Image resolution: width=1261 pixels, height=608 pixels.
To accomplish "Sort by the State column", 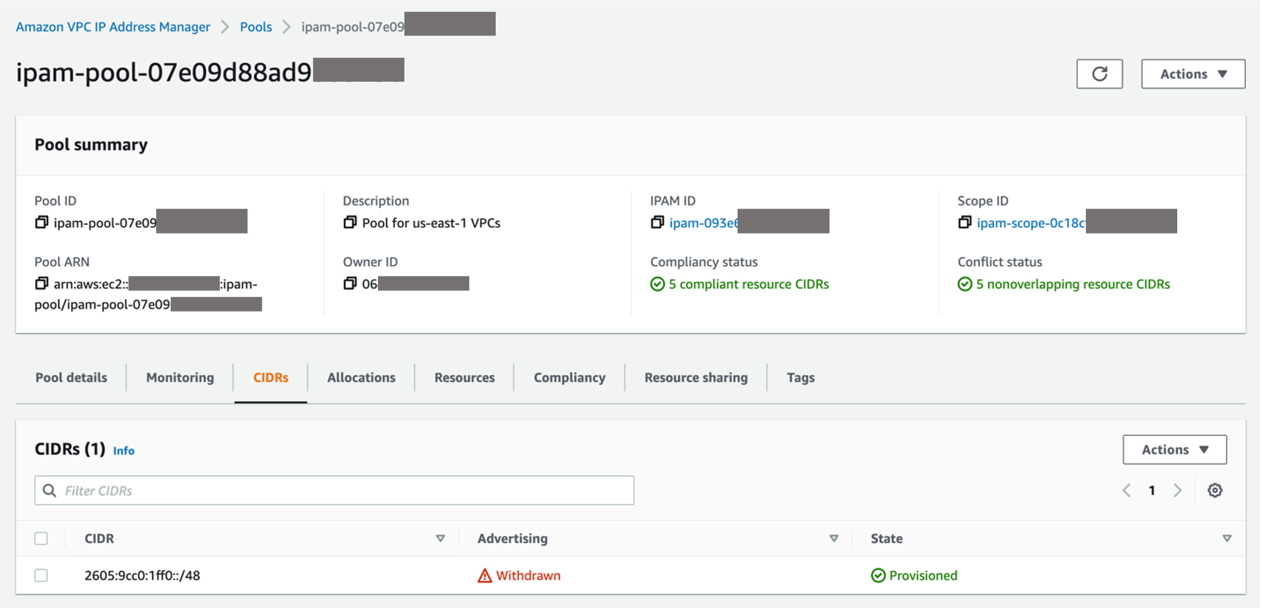I will (1226, 538).
